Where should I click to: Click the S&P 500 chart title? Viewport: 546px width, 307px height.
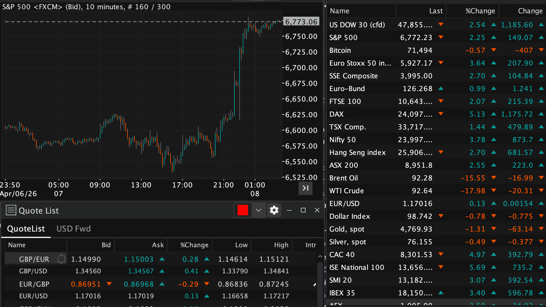click(86, 7)
